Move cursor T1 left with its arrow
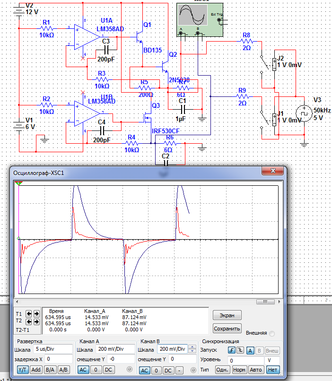The image size is (332, 381). [29, 314]
